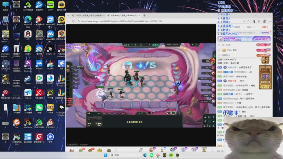The image size is (283, 159).
Task: Open the 360压缩 desktop shortcut
Action: (x=17, y=109)
